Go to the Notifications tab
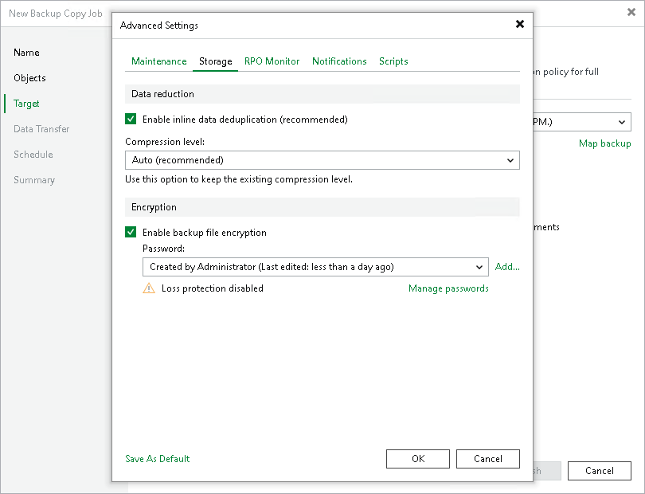Image resolution: width=645 pixels, height=494 pixels. (339, 61)
